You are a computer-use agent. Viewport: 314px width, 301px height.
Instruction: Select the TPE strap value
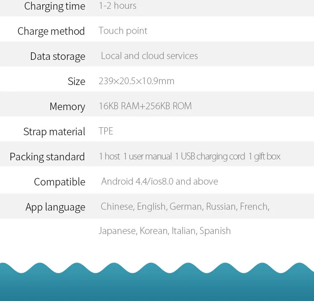pyautogui.click(x=106, y=131)
